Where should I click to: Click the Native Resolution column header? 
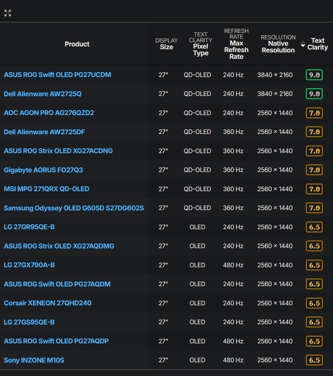click(x=278, y=44)
